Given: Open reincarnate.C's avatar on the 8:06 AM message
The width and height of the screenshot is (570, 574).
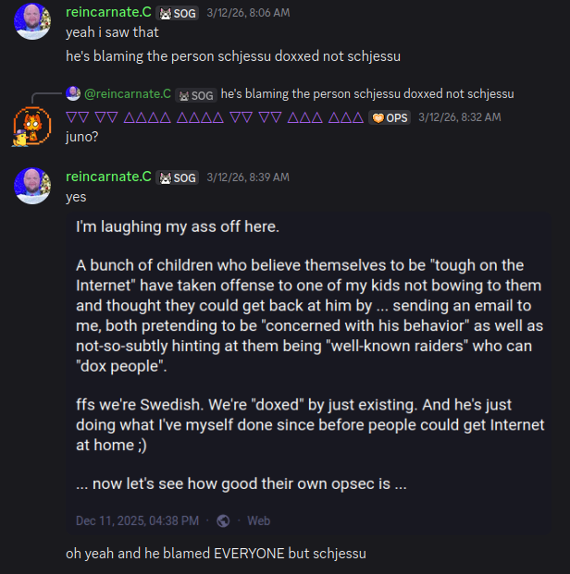Looking at the screenshot, I should 32,22.
